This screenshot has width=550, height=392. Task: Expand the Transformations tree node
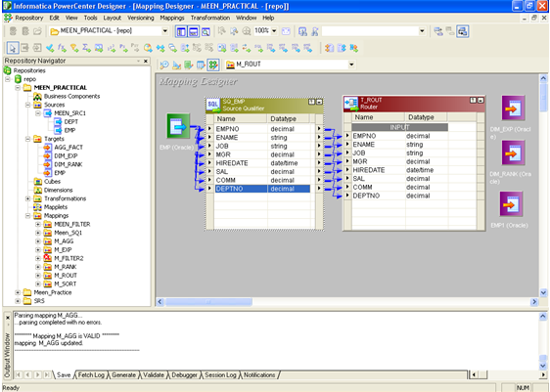[27, 198]
